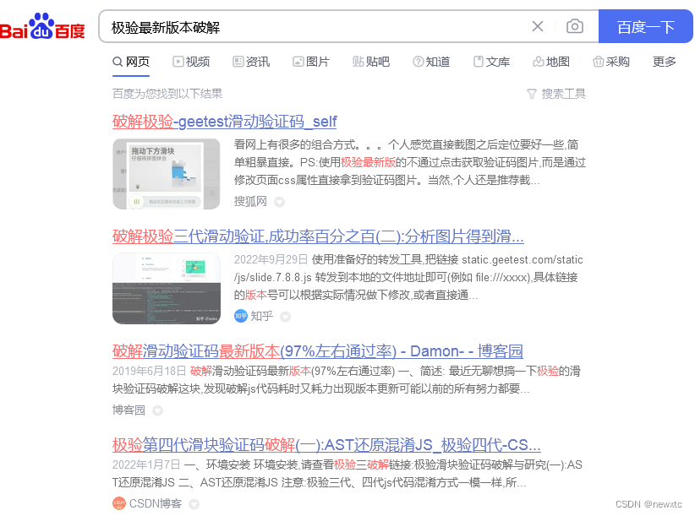Expand dropdown arrow next to 博客园
This screenshot has width=695, height=516.
tap(157, 410)
